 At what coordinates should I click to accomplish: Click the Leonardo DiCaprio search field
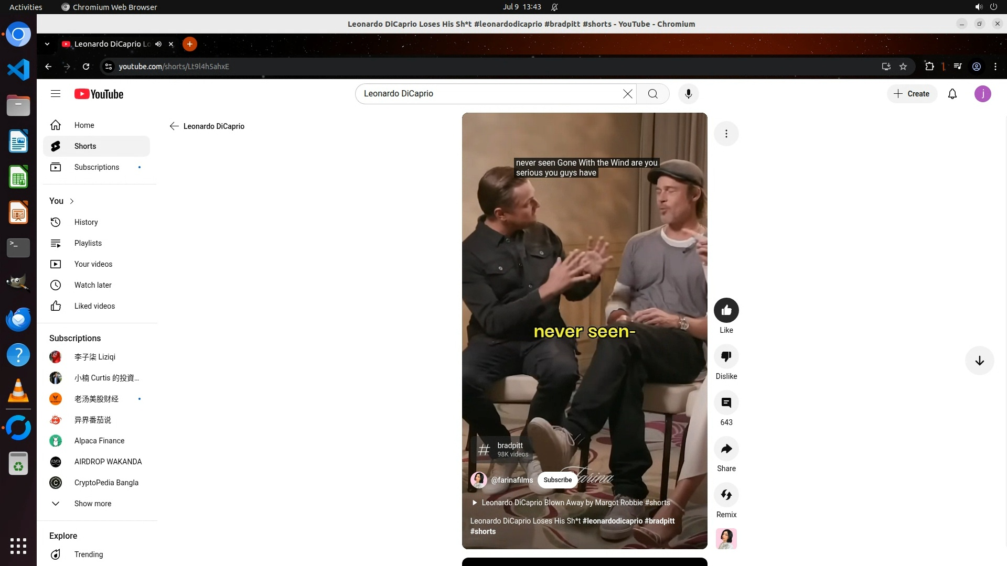coord(488,94)
